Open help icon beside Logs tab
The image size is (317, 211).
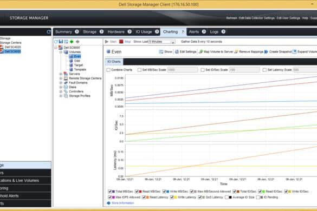[x=223, y=31]
